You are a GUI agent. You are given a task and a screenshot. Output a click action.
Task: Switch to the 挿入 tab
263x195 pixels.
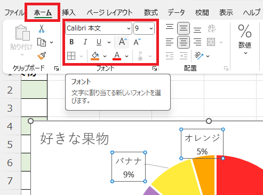click(x=69, y=12)
